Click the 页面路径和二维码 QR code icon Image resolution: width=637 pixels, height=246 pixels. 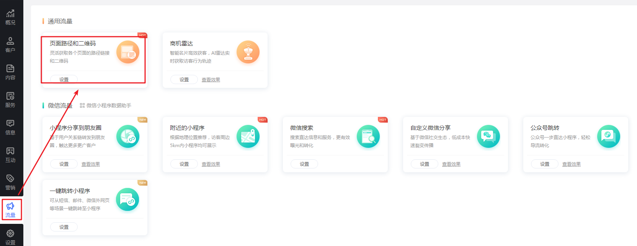(128, 52)
